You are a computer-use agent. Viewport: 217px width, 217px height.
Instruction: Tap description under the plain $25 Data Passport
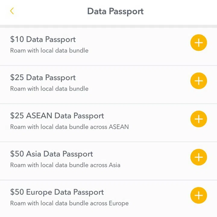point(49,89)
